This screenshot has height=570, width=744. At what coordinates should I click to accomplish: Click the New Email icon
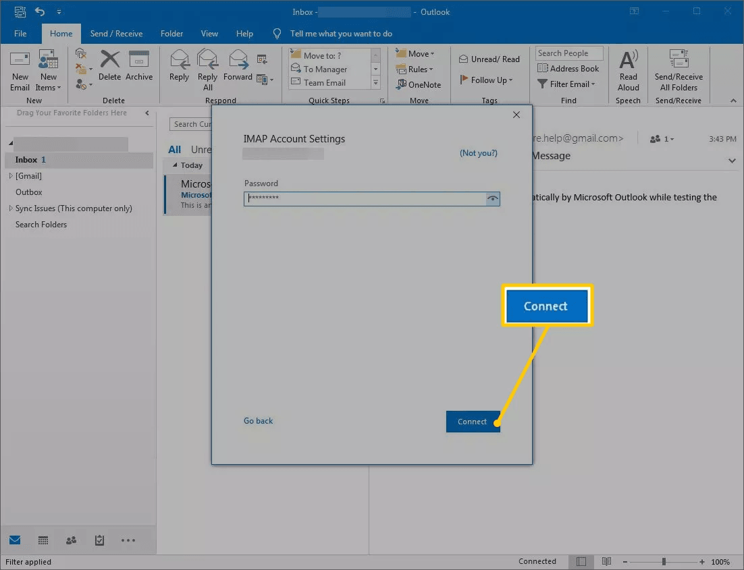tap(20, 69)
